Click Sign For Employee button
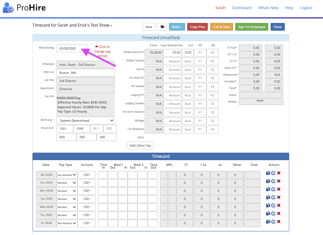Image resolution: width=323 pixels, height=235 pixels. pos(252,27)
